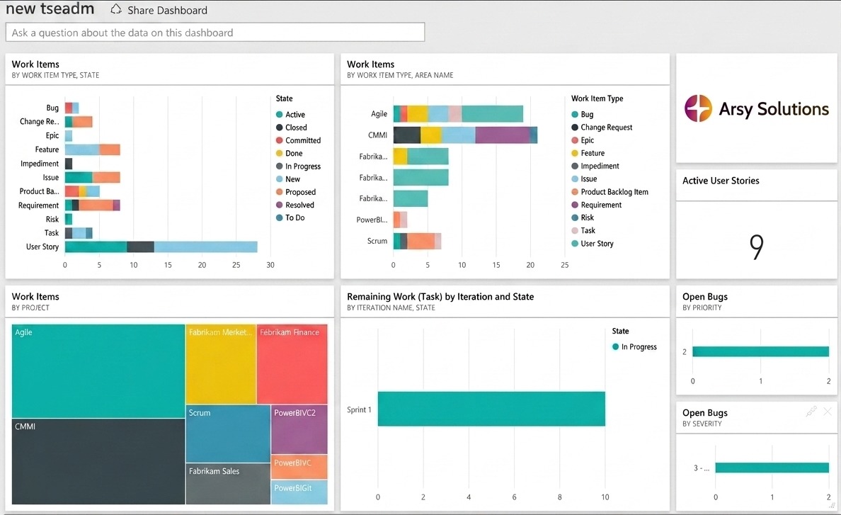Close the Open Bugs by Severity tile
Screen dimensions: 841x515
(828, 412)
